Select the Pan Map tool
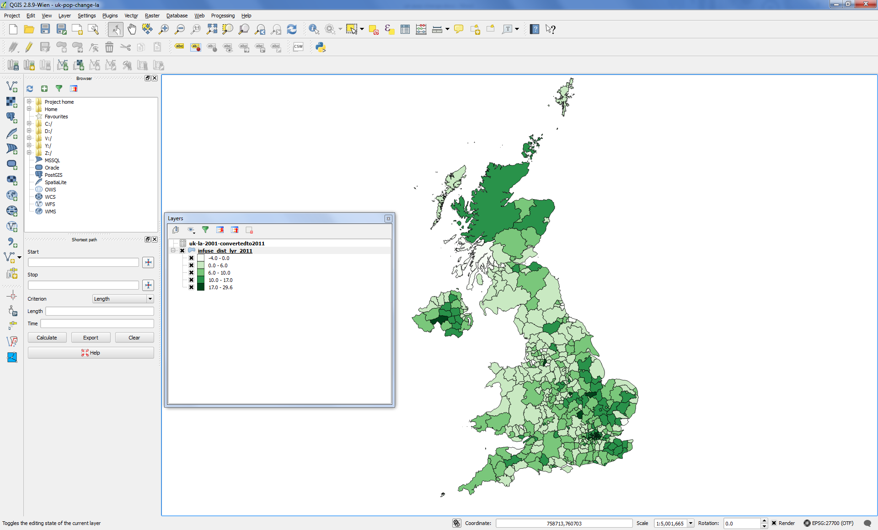The width and height of the screenshot is (878, 530). pyautogui.click(x=132, y=29)
